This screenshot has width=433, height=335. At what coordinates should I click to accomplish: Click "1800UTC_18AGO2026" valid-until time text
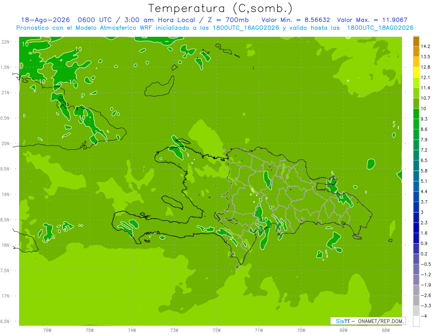coord(380,28)
